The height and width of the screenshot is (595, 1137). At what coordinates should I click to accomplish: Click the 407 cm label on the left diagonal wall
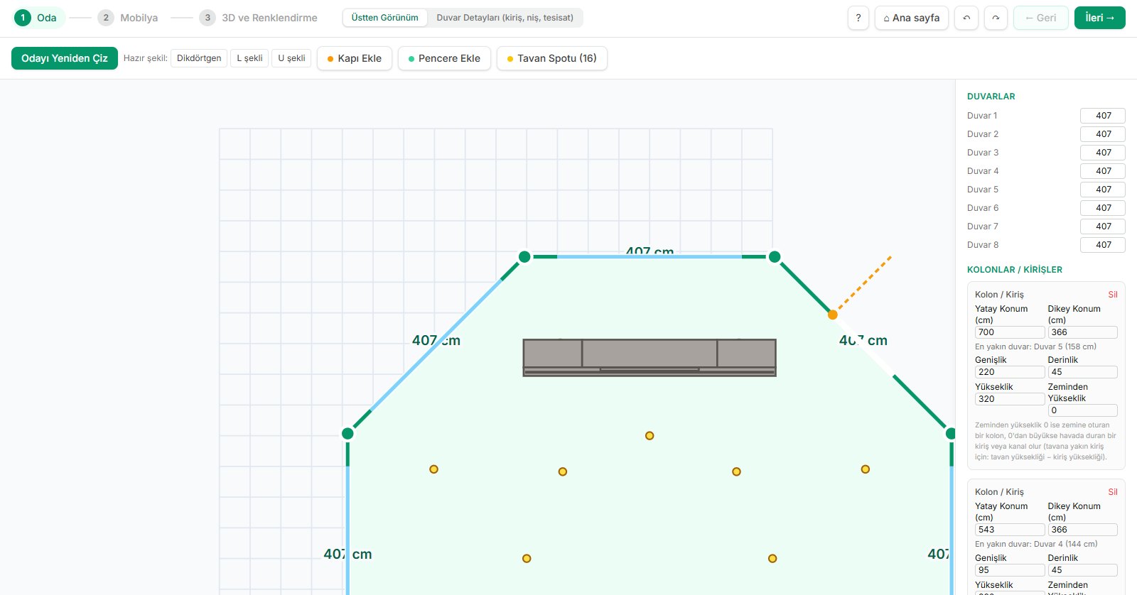(436, 340)
